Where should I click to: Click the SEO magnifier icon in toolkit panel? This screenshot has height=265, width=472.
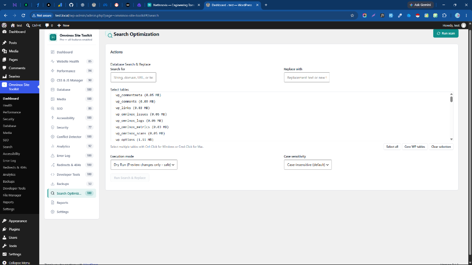pos(53,109)
